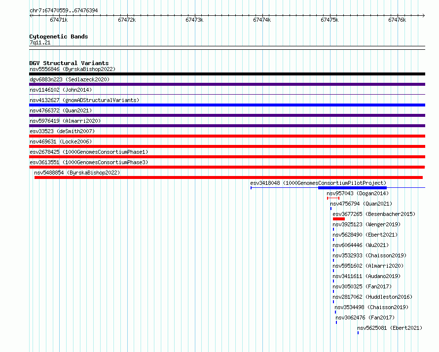The image size is (439, 352).
Task: Open variant nsv1146102 (John2014) label
Action: pos(61,90)
